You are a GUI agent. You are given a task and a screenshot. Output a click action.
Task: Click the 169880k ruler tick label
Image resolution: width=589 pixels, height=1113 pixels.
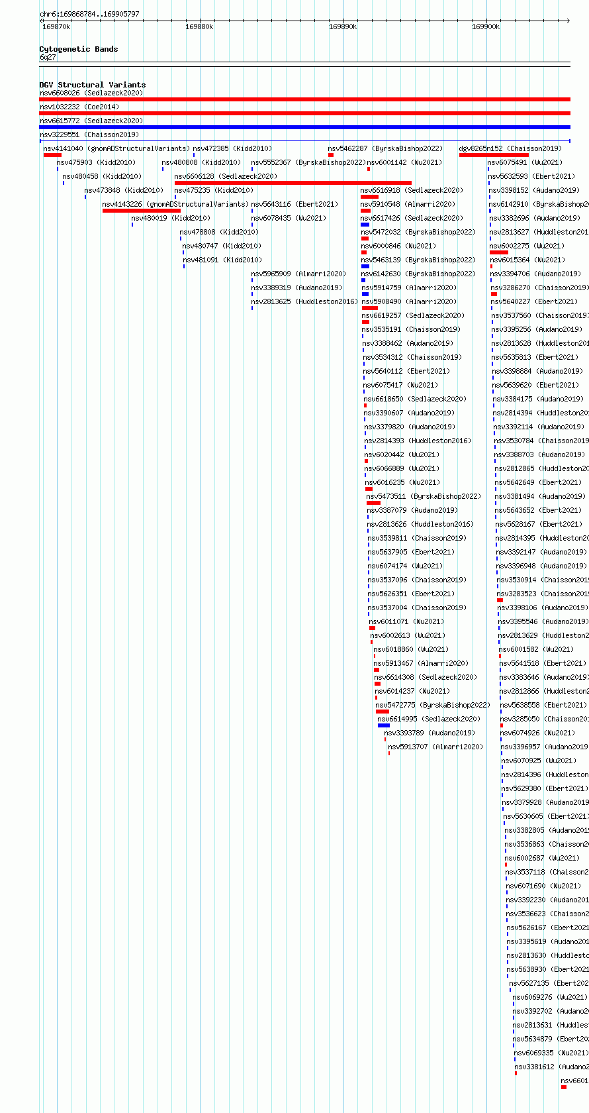pyautogui.click(x=199, y=26)
